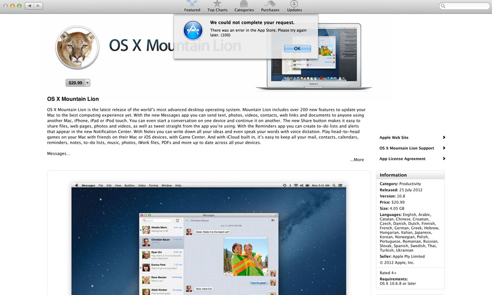Image resolution: width=492 pixels, height=295 pixels.
Task: Click 'Seller: Apple Pty Limited' text
Action: point(402,257)
